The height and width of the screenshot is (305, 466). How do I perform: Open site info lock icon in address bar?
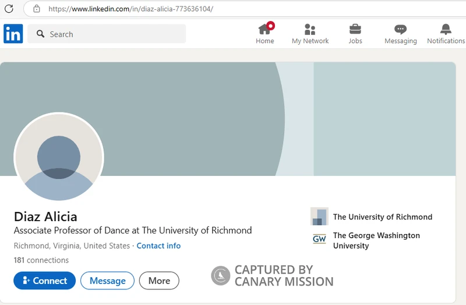pyautogui.click(x=37, y=9)
